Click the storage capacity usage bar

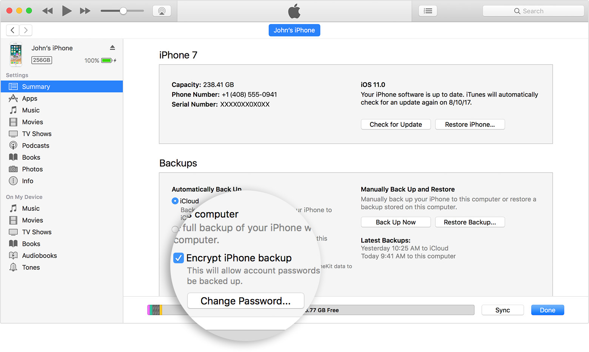(x=311, y=310)
